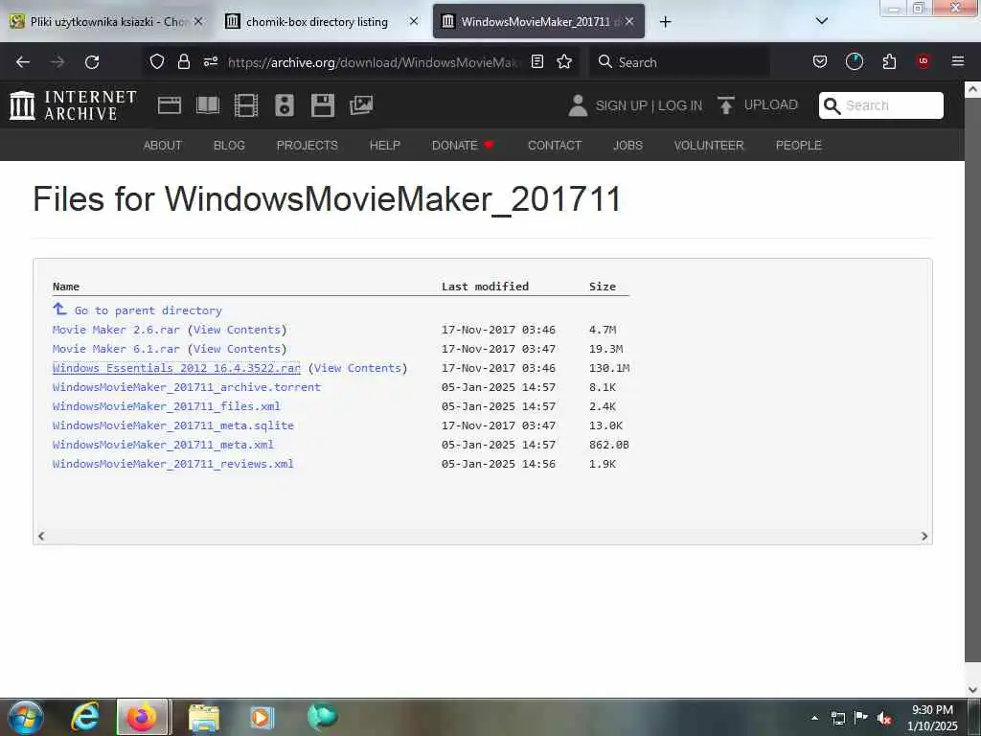Open the Images icon in Archive nav

(361, 105)
